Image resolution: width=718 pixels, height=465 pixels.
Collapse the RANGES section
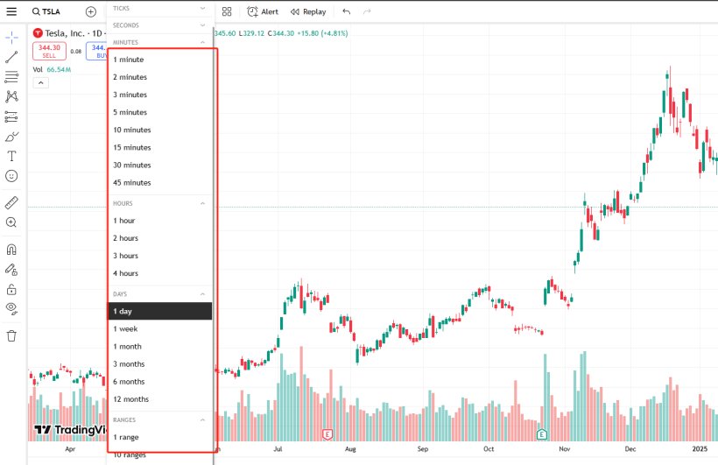click(159, 420)
